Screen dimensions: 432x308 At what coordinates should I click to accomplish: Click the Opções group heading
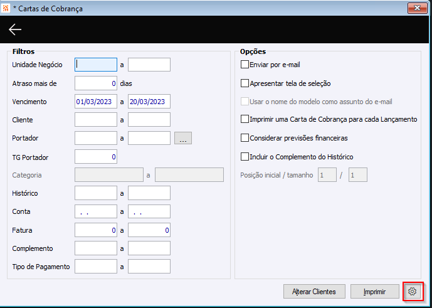click(253, 51)
